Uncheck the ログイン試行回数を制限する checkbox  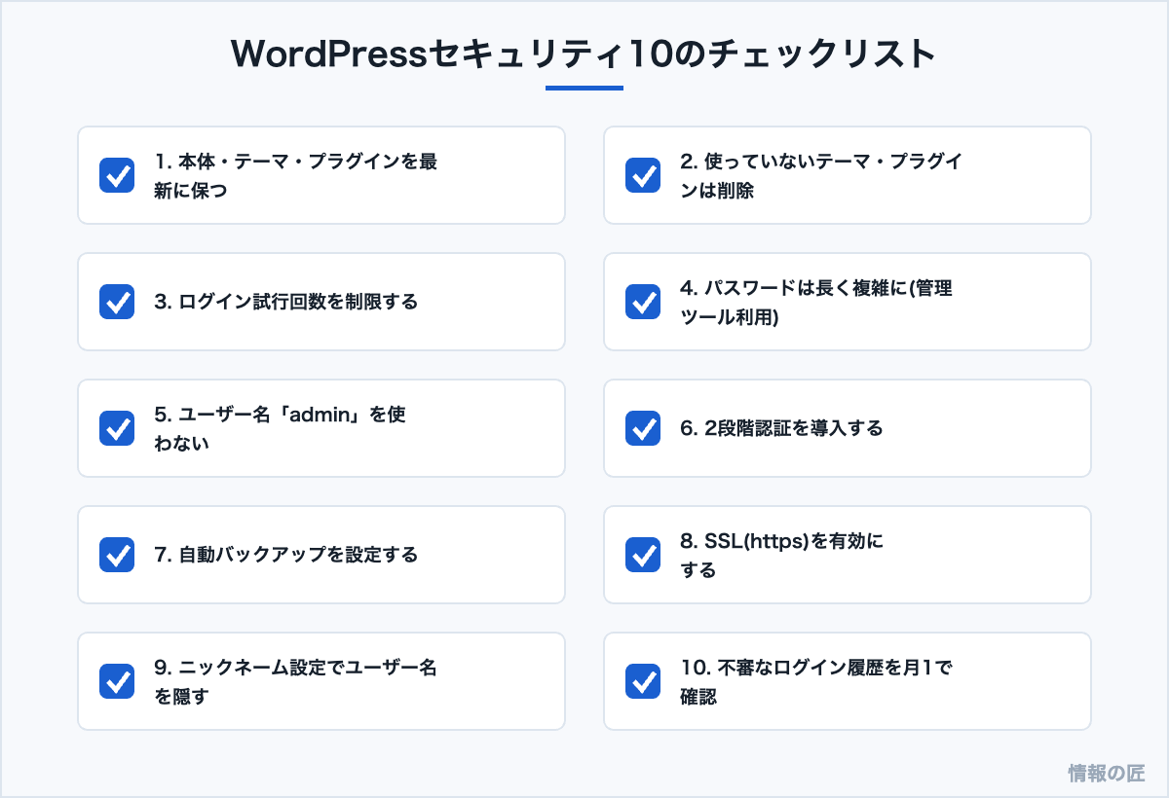117,302
